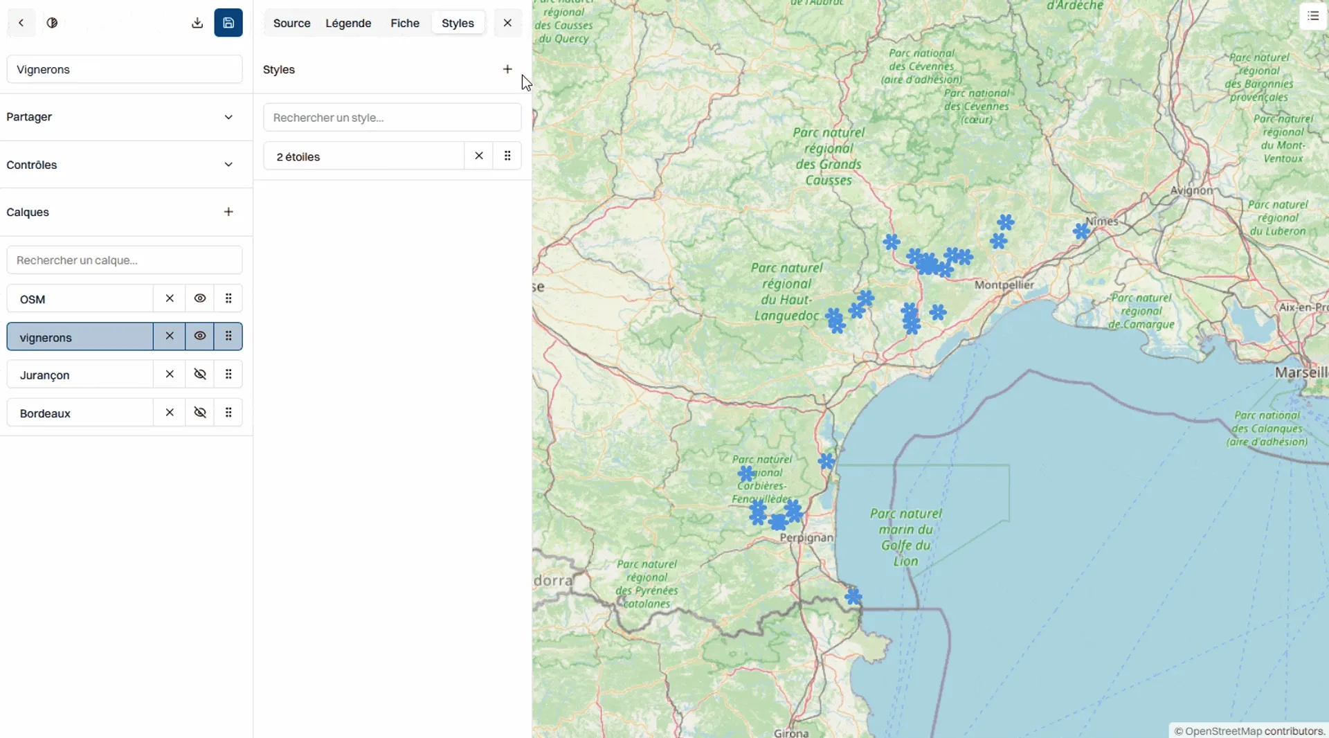Show the Bordeaux layer
The height and width of the screenshot is (738, 1329).
click(200, 413)
